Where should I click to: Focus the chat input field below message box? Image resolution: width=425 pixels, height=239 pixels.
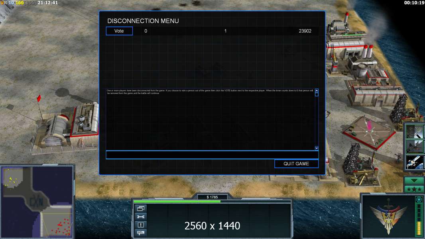[212, 155]
